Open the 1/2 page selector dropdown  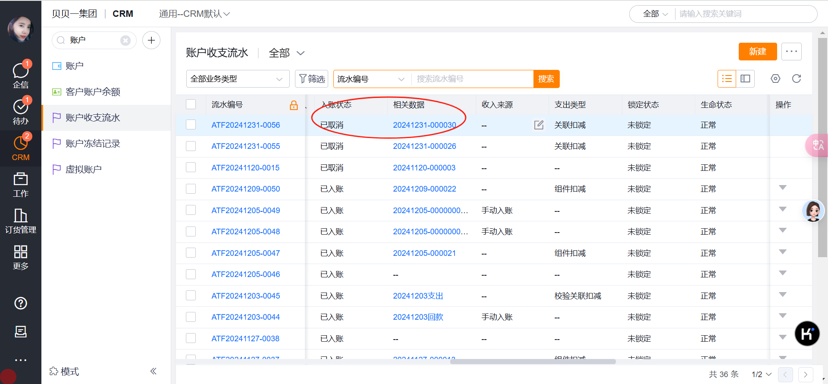761,375
